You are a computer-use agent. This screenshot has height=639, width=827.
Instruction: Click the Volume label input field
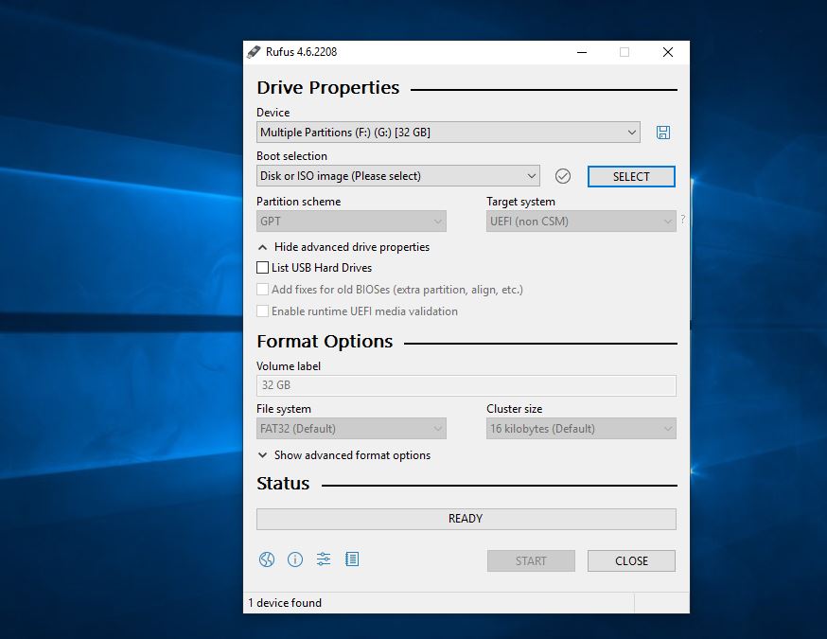tap(466, 385)
